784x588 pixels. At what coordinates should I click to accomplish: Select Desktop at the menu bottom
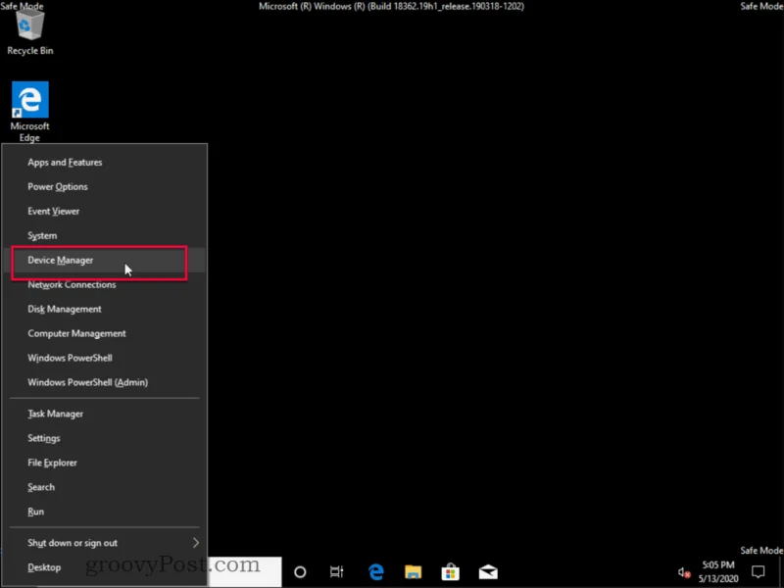(x=105, y=567)
